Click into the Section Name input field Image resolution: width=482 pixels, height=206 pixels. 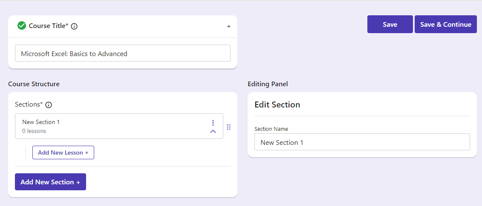point(362,142)
